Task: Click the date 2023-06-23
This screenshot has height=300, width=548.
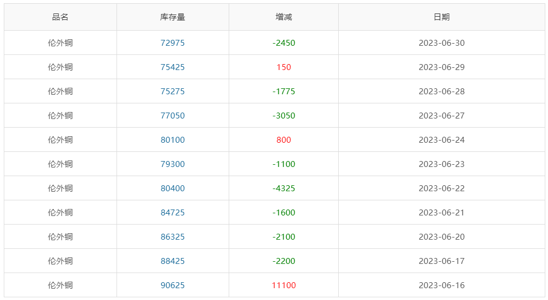Action: (x=442, y=164)
